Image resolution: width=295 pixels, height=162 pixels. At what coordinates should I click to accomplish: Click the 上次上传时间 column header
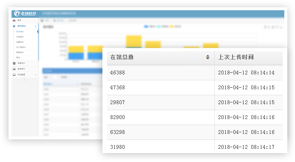coord(249,57)
